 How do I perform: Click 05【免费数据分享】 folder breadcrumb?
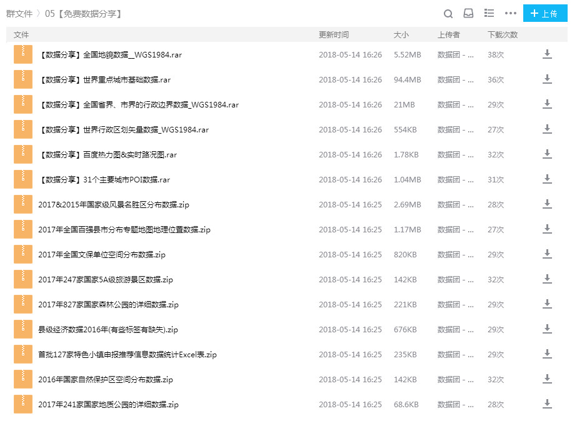click(x=84, y=14)
